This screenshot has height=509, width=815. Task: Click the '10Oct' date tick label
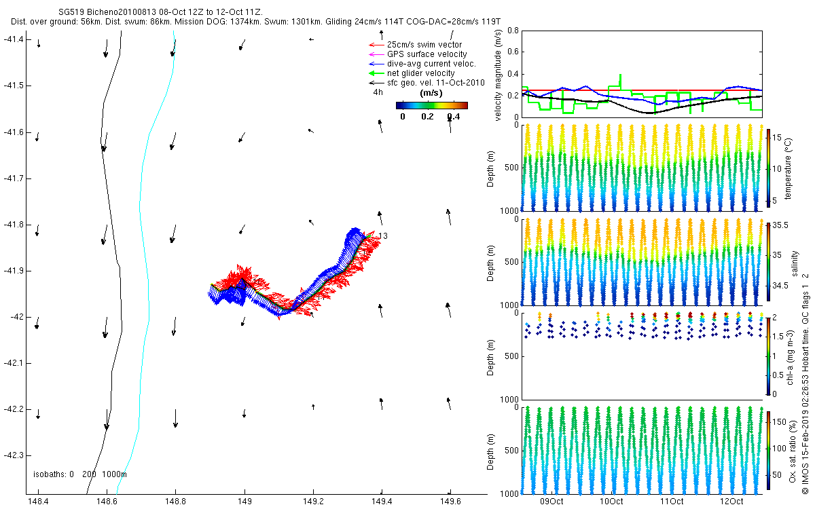point(611,502)
